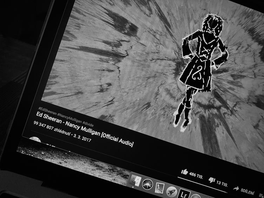Open Finder from the Dock
The image size is (264, 198).
tap(136, 181)
